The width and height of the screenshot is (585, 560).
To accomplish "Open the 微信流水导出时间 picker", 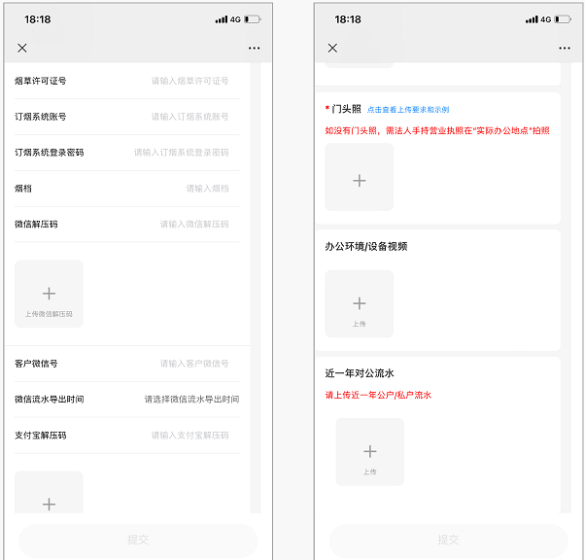I will [191, 399].
